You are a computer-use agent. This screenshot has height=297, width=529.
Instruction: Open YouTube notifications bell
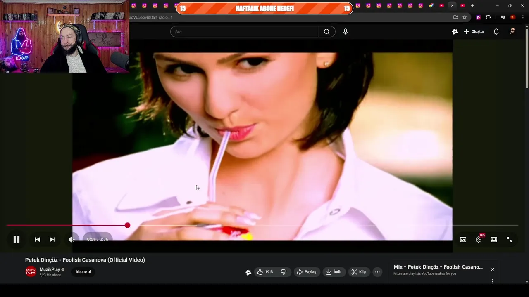pyautogui.click(x=496, y=32)
